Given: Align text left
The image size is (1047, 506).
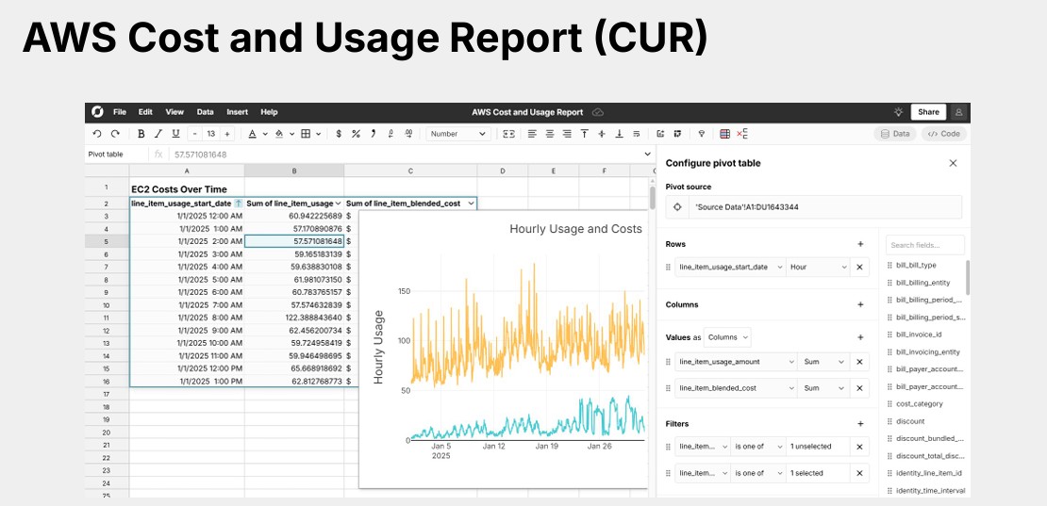Looking at the screenshot, I should tap(532, 134).
